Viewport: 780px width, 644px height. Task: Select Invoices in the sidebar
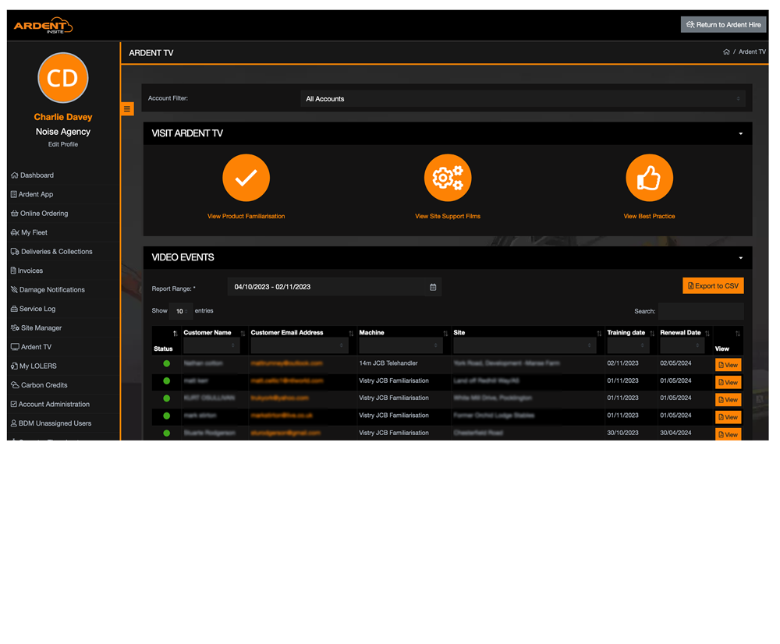[x=27, y=271]
